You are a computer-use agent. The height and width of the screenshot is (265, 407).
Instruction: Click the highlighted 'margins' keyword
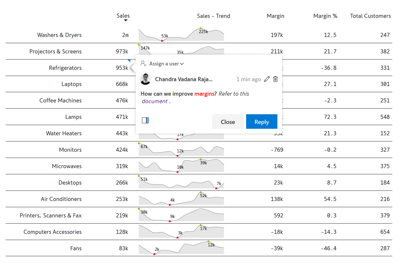coord(204,94)
